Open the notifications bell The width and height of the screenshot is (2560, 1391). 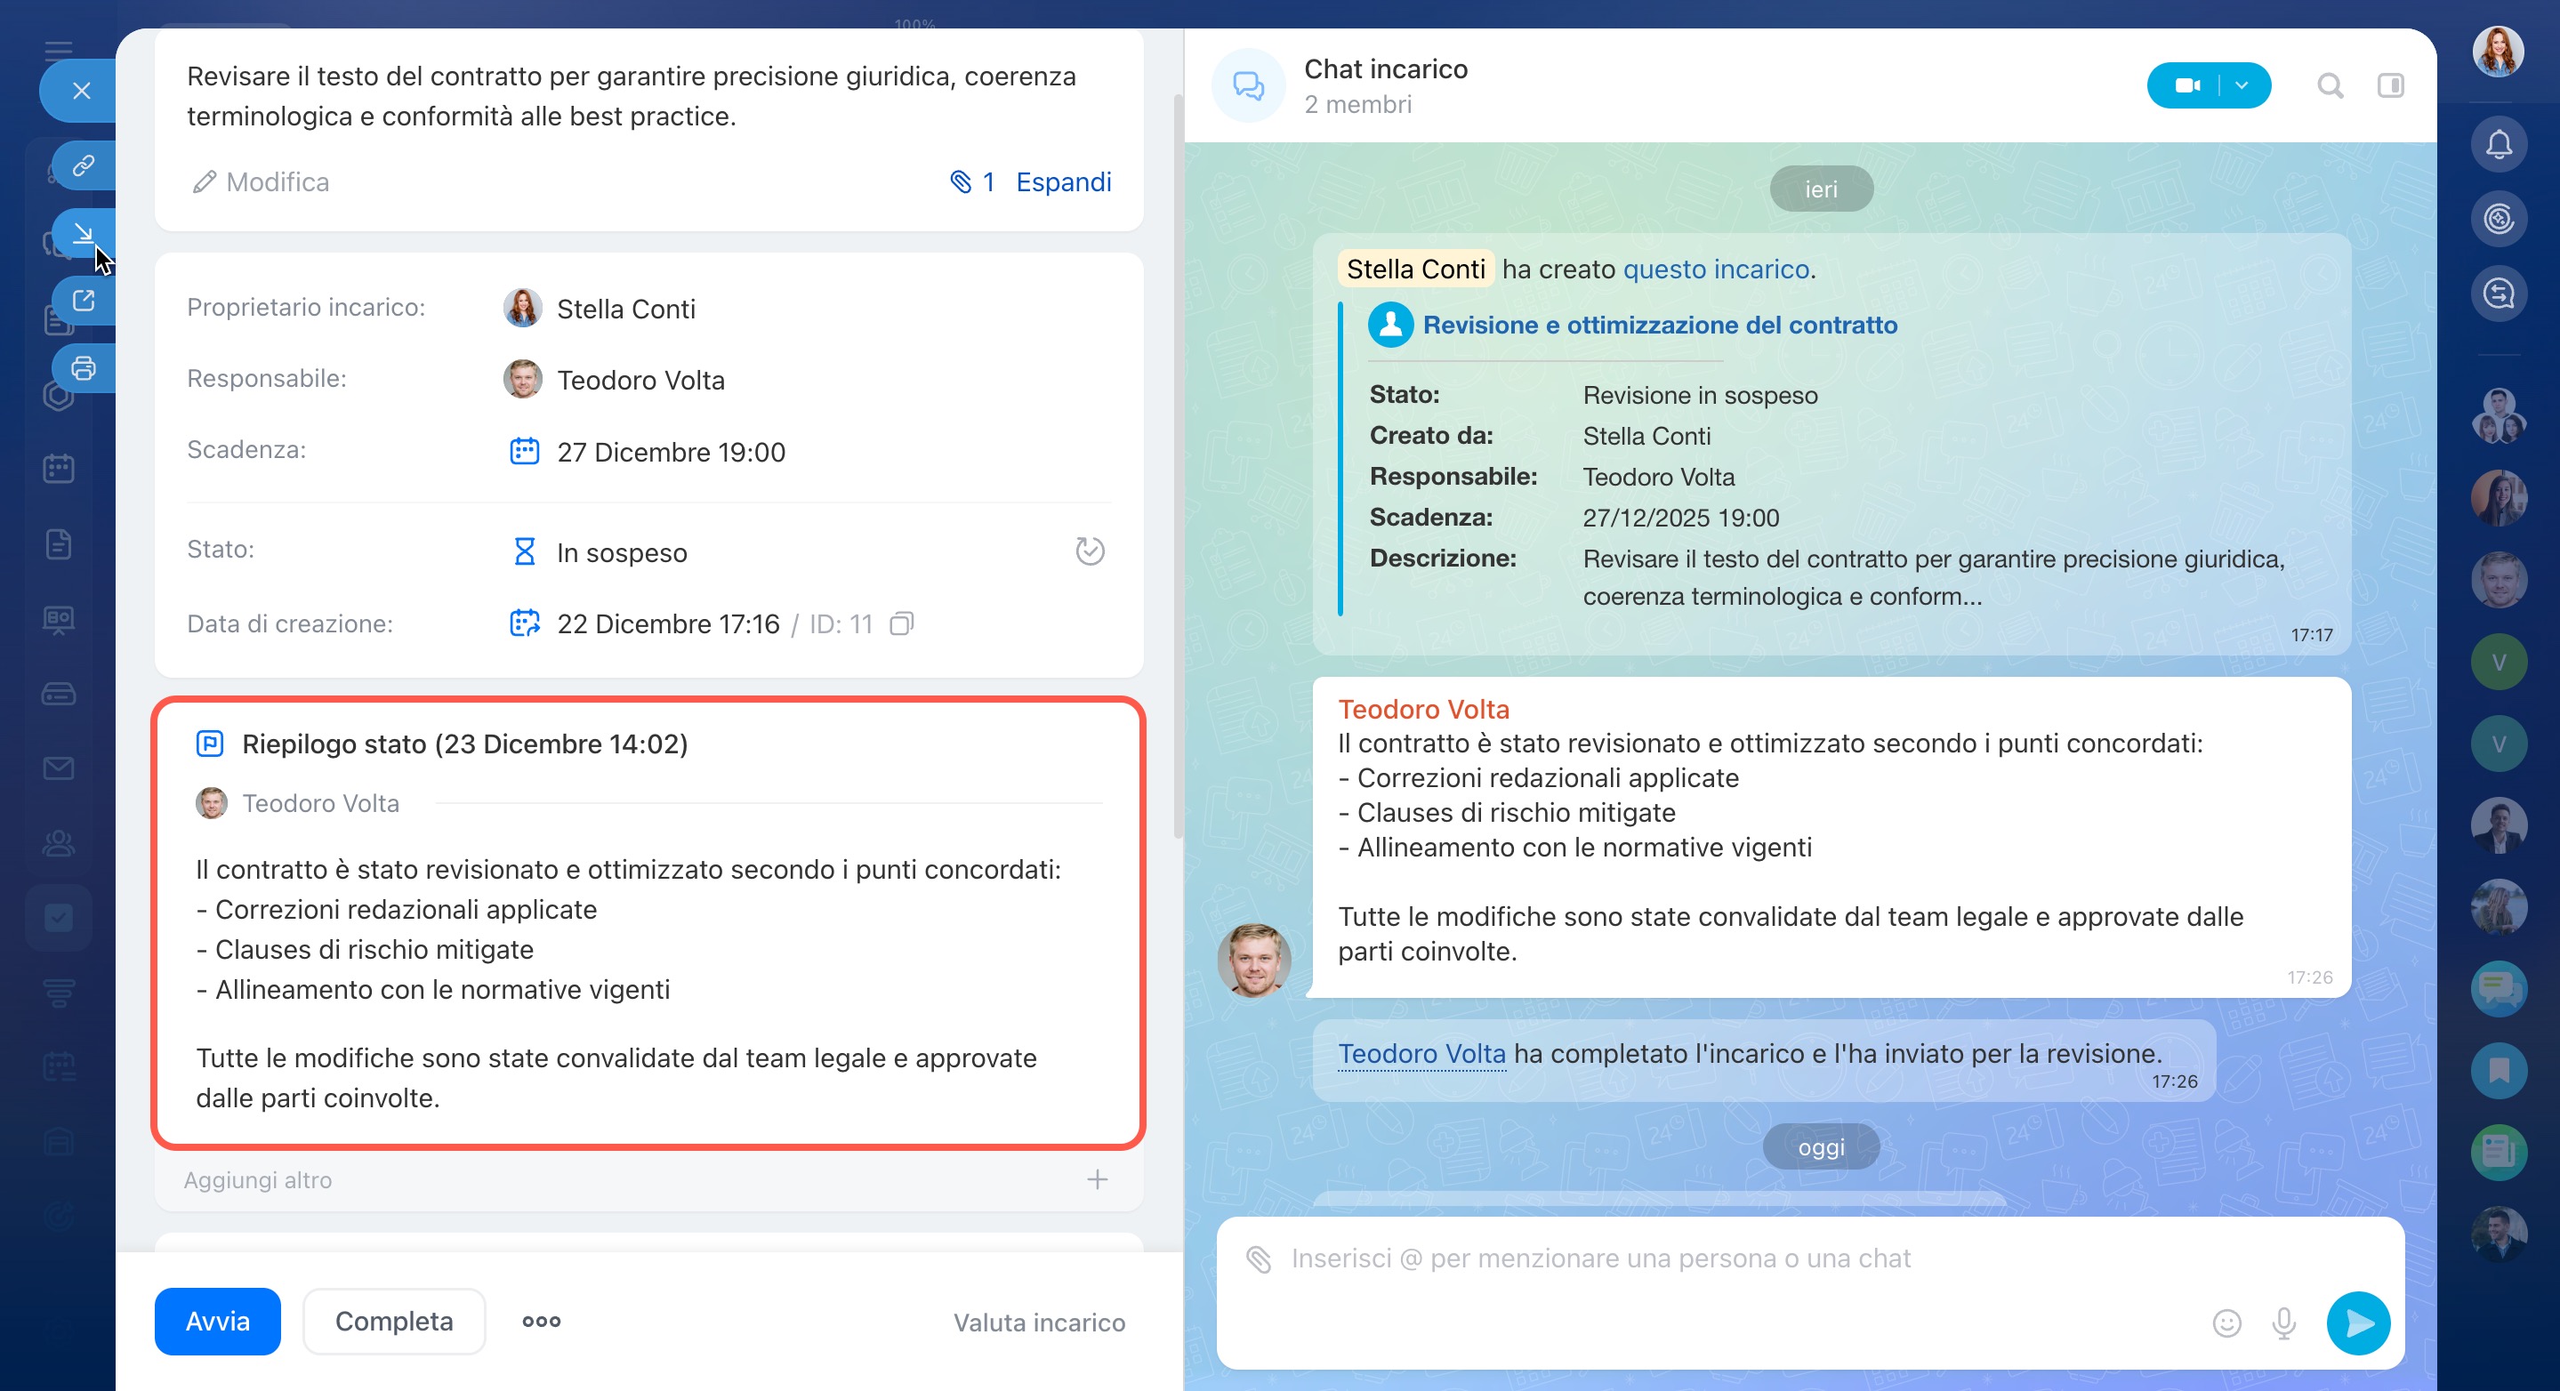(2499, 145)
